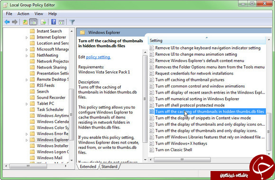Toggle Show/Hide Console Tree toolbar icon

(33, 22)
